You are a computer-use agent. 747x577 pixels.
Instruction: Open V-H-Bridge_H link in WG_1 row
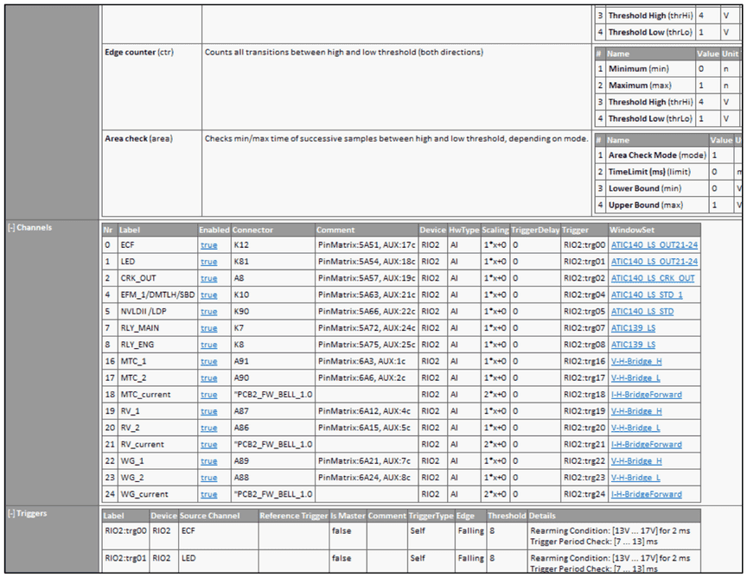click(x=636, y=461)
